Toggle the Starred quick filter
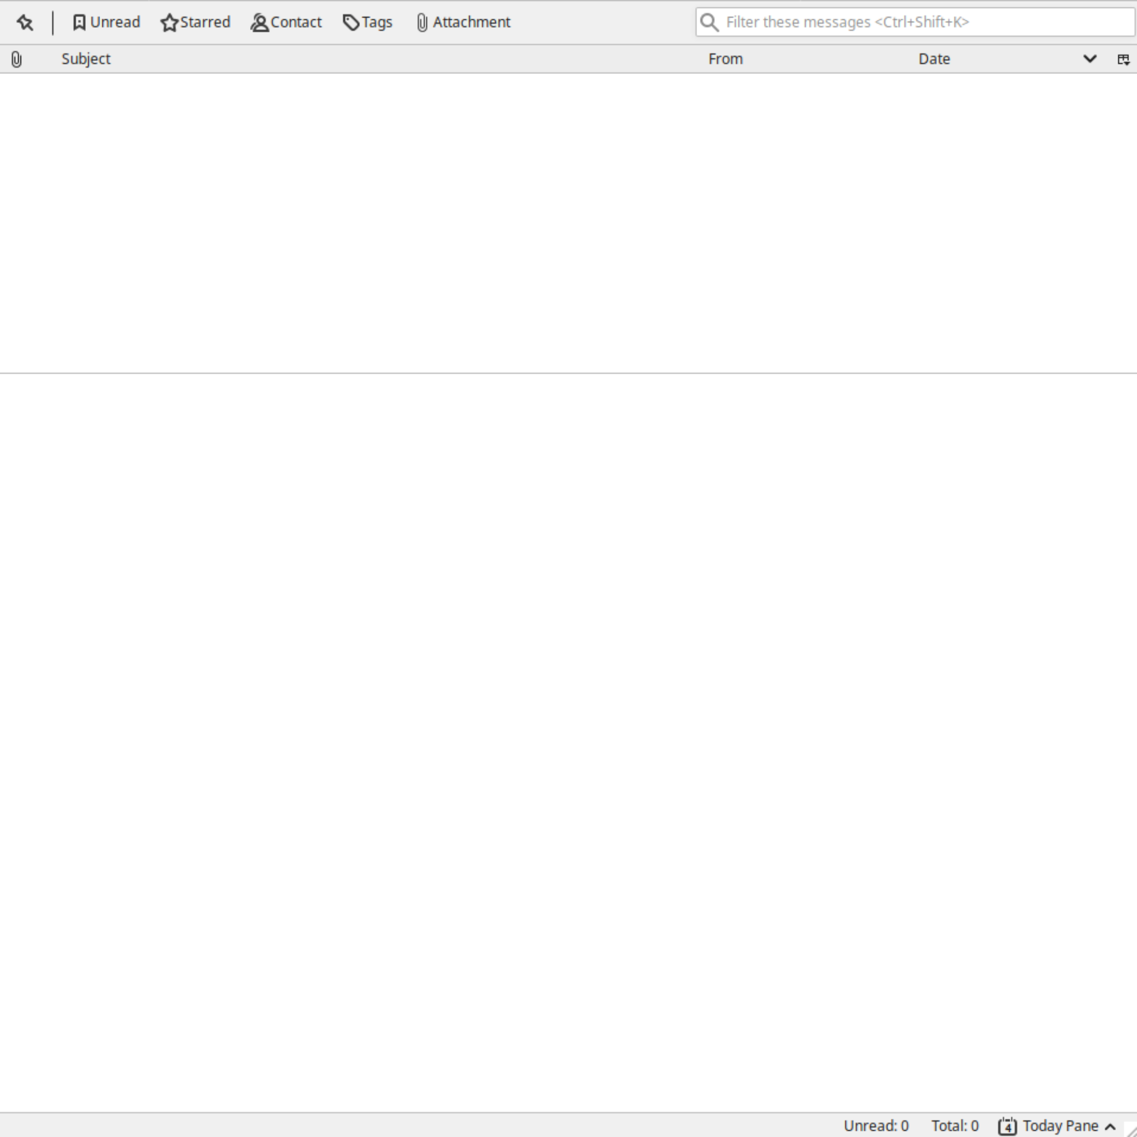1137x1137 pixels. (x=196, y=22)
